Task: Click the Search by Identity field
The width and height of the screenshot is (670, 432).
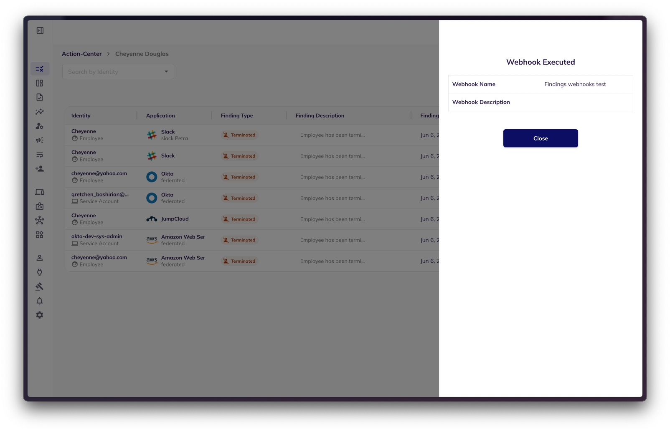Action: click(x=113, y=72)
